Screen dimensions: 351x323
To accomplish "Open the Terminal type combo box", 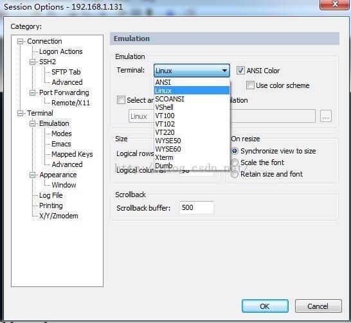I will (x=192, y=71).
